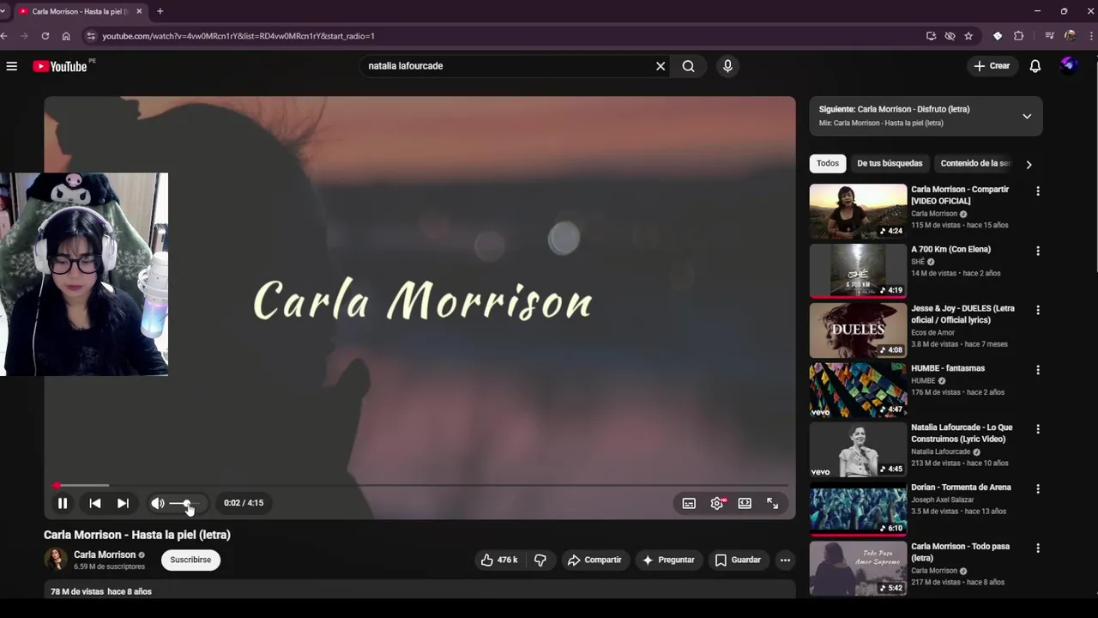This screenshot has height=618, width=1098.
Task: Select the Contenido de la serie chip
Action: coord(974,163)
